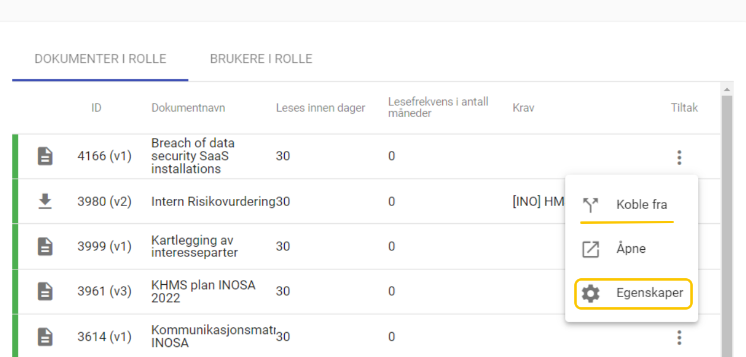Viewport: 746px width, 357px height.
Task: Click the Koble fra branching arrow icon
Action: [590, 205]
